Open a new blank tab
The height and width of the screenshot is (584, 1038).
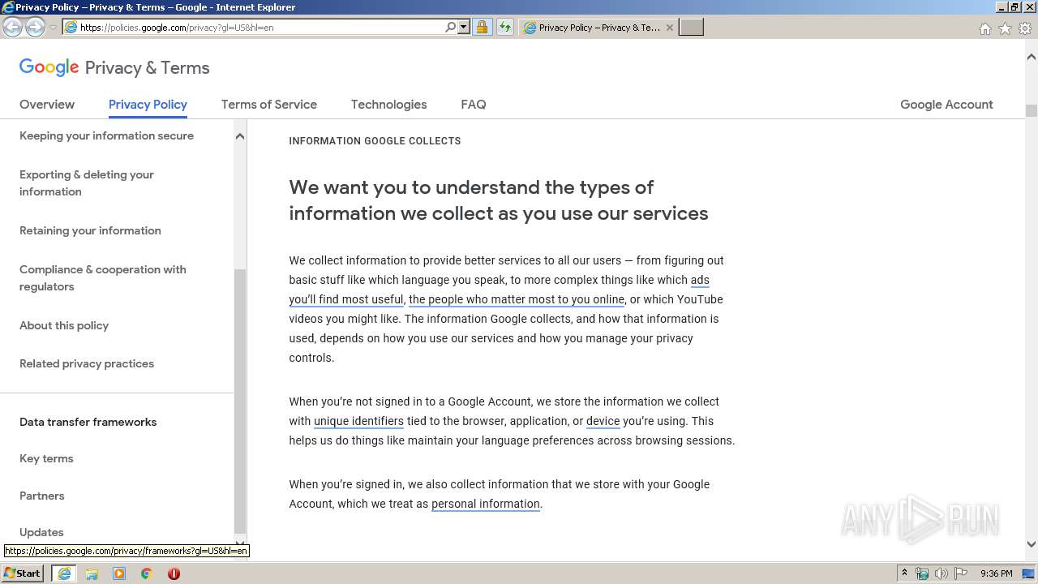(691, 28)
